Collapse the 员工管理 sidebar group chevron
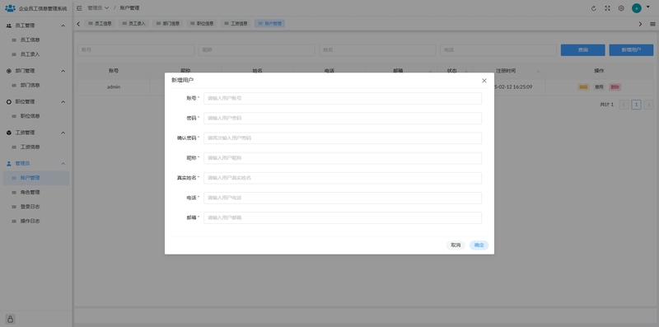 (63, 26)
